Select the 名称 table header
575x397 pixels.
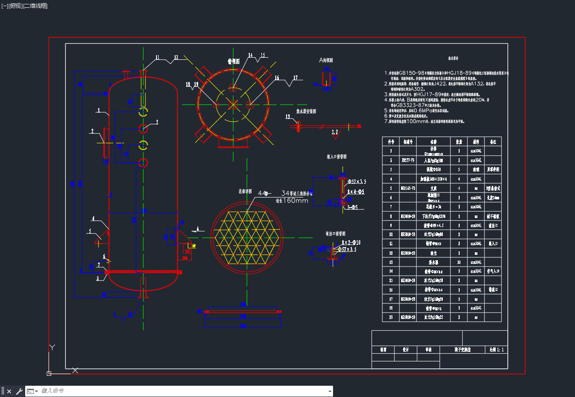[433, 142]
